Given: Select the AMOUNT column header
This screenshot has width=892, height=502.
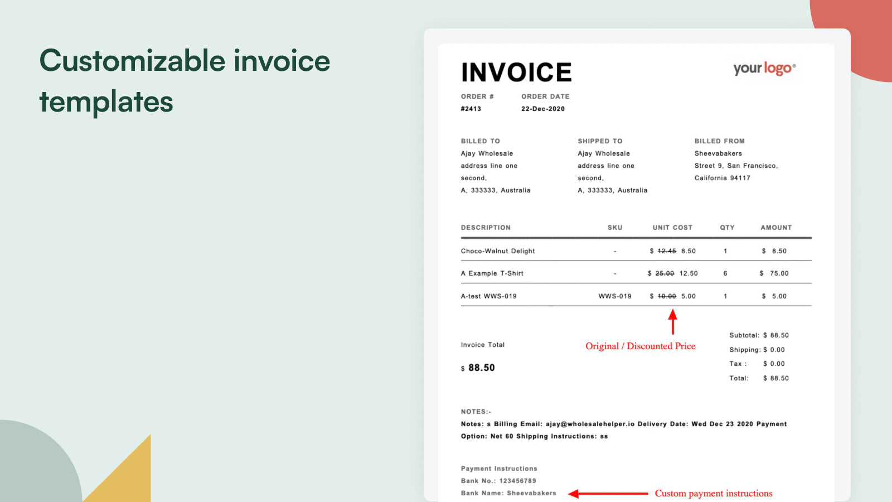Looking at the screenshot, I should [776, 228].
